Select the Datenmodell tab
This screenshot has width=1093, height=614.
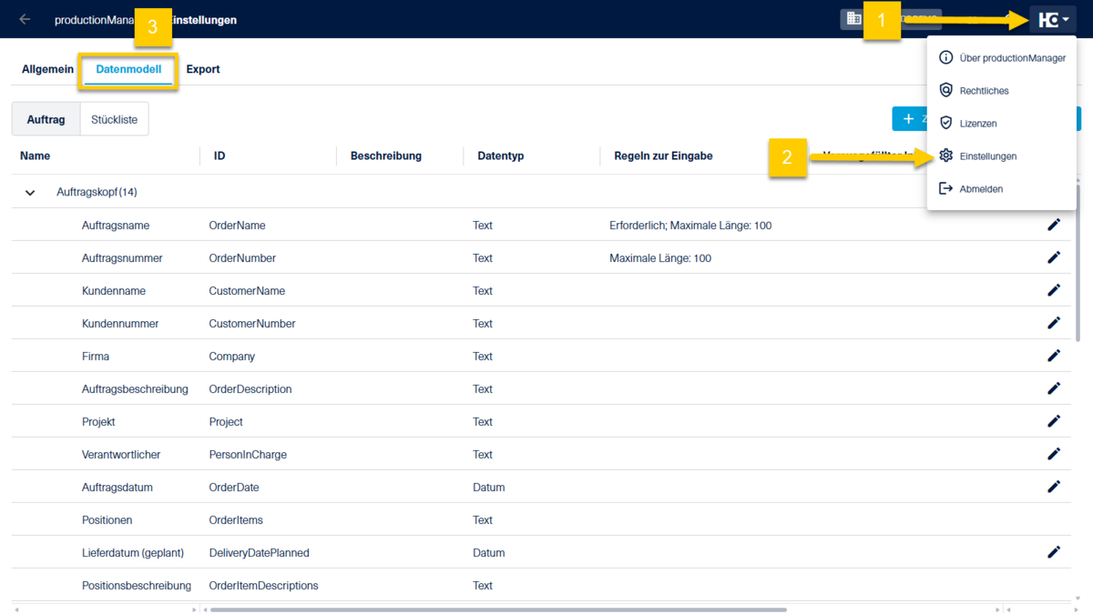click(128, 69)
